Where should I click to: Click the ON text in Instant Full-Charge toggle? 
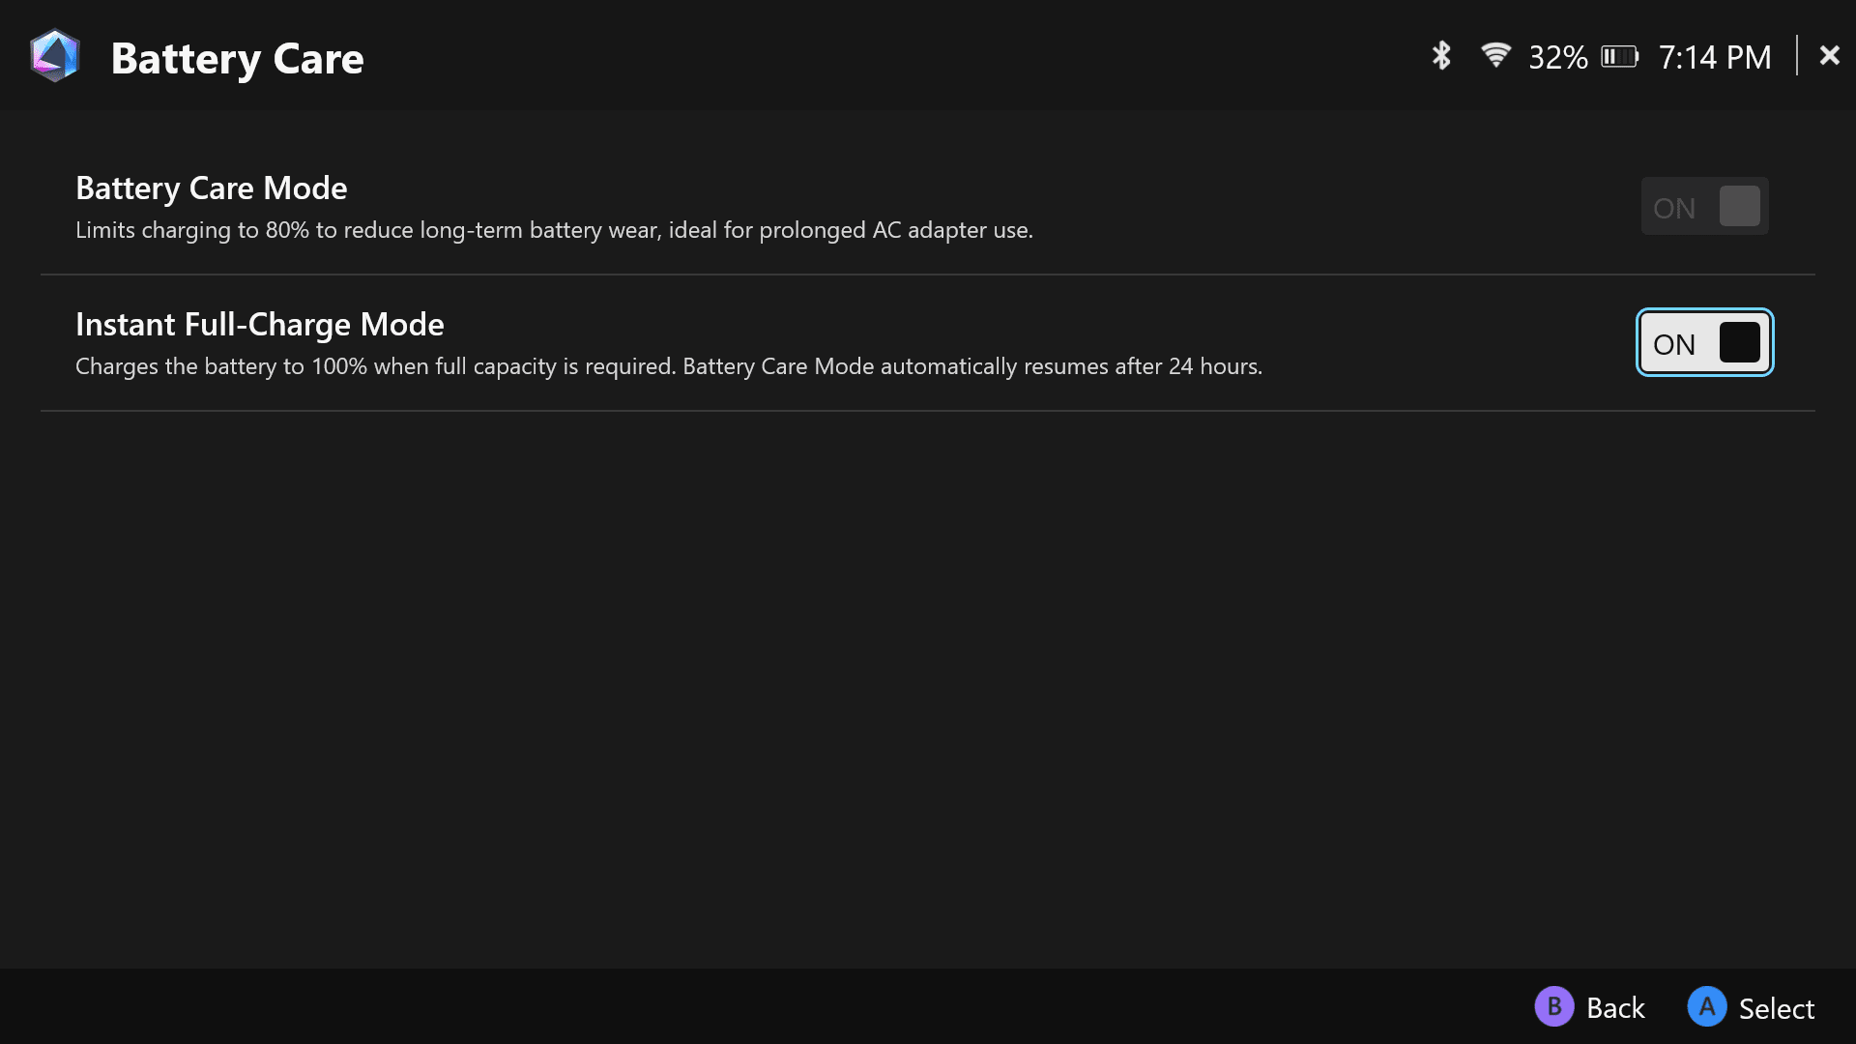(1673, 344)
